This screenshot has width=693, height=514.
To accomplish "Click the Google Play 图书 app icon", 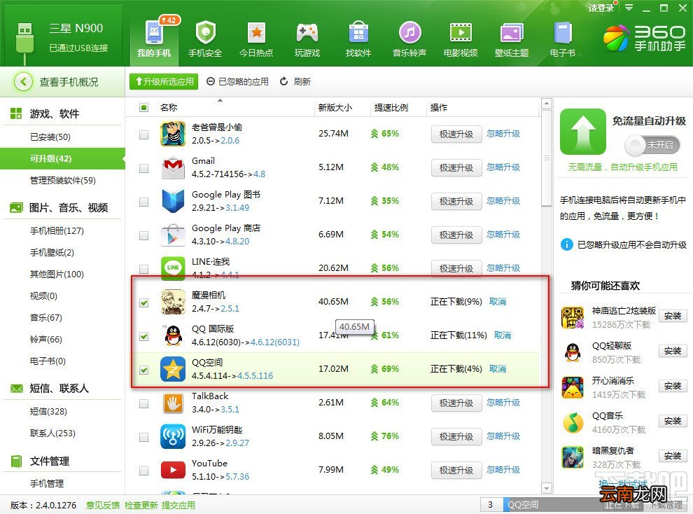I will click(174, 201).
